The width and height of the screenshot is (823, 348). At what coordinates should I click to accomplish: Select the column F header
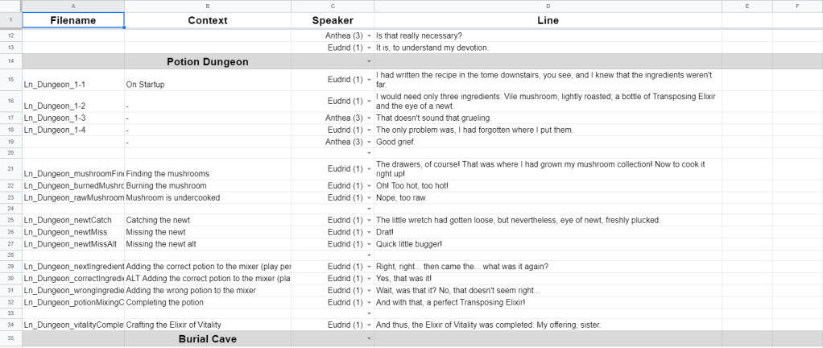click(x=797, y=6)
